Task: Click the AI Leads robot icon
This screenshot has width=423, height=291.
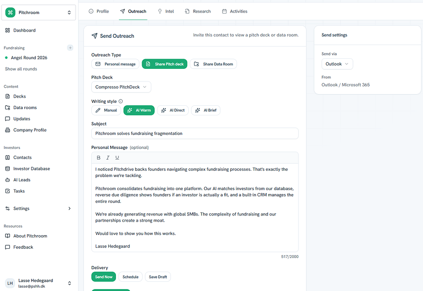Action: tap(8, 180)
